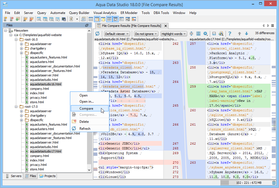This screenshot has width=279, height=188.
Task: Switch to the Projects tab
Action: [x=48, y=176]
